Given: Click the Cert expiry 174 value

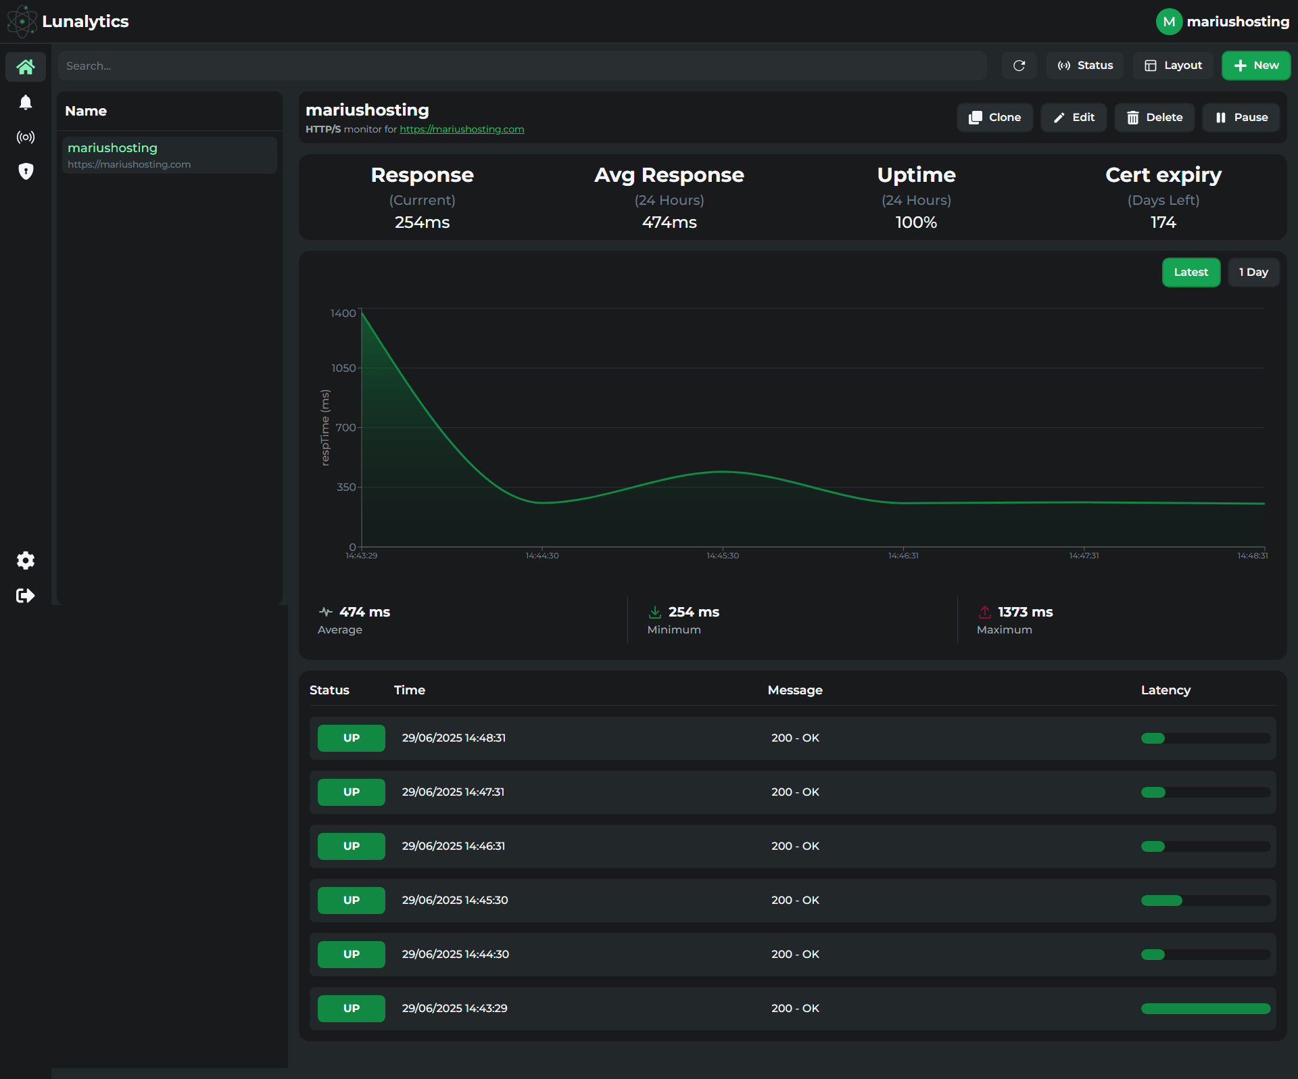Looking at the screenshot, I should click(1163, 222).
